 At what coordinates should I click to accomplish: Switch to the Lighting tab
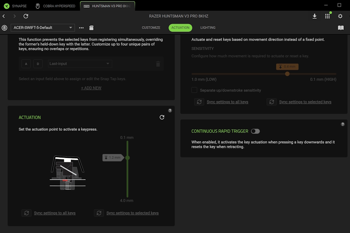point(208,28)
